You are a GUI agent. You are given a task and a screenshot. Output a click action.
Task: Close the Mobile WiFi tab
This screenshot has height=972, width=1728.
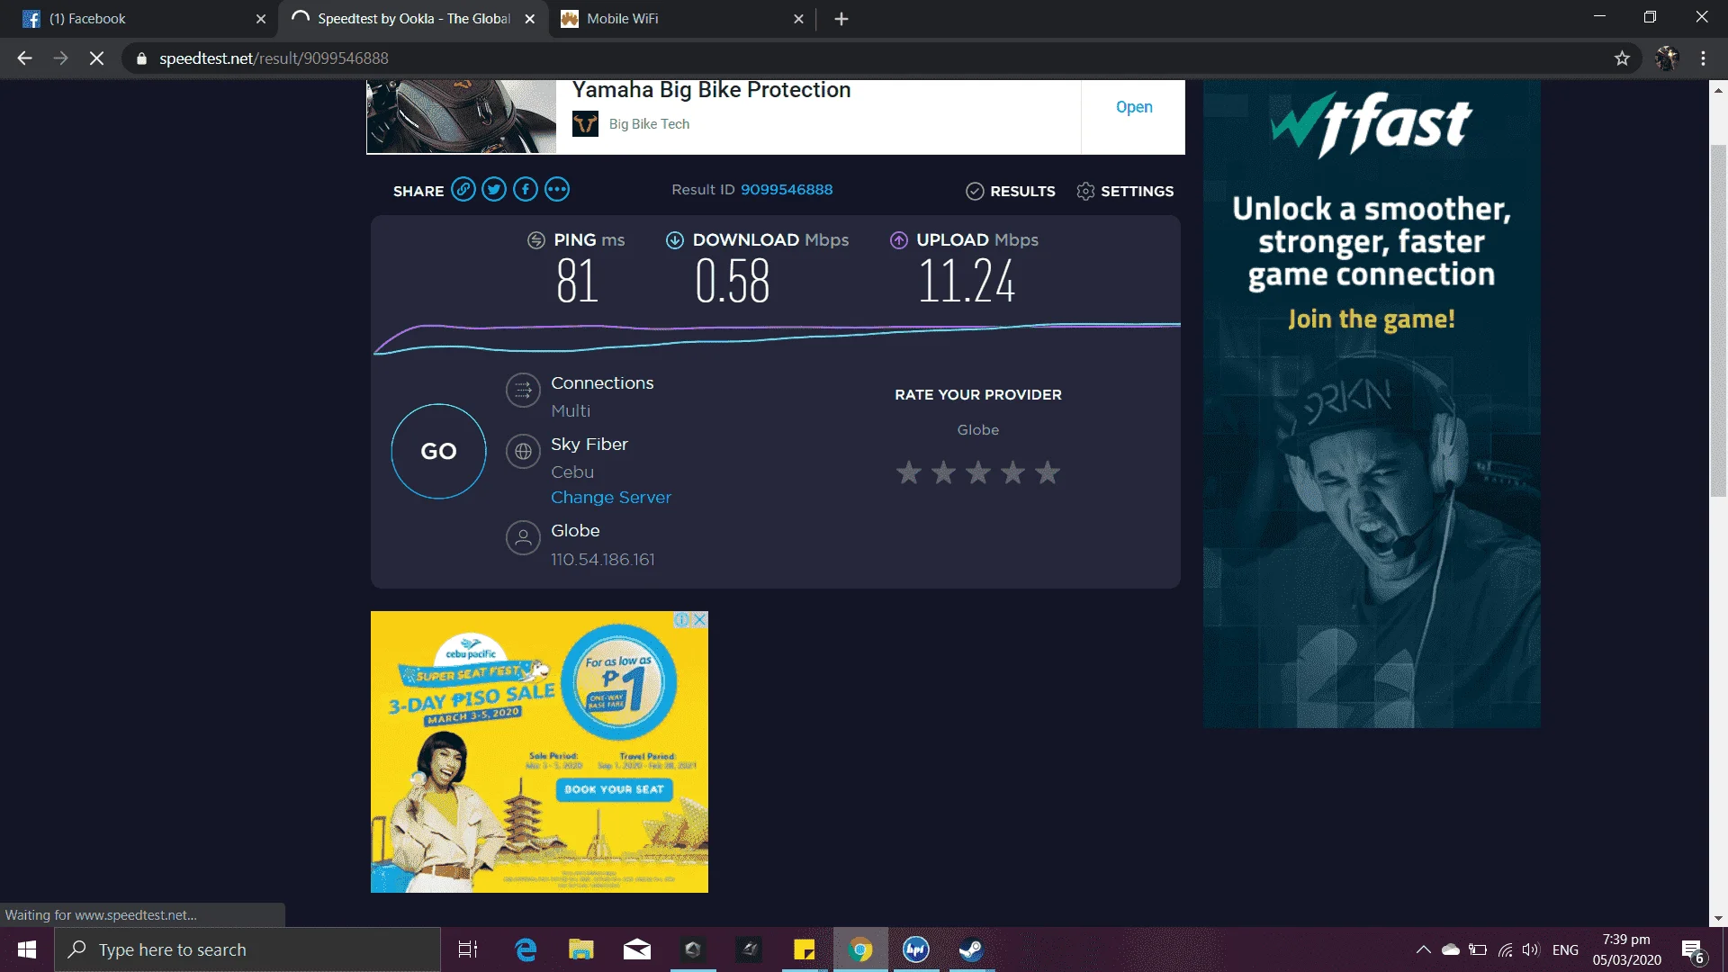click(x=798, y=19)
